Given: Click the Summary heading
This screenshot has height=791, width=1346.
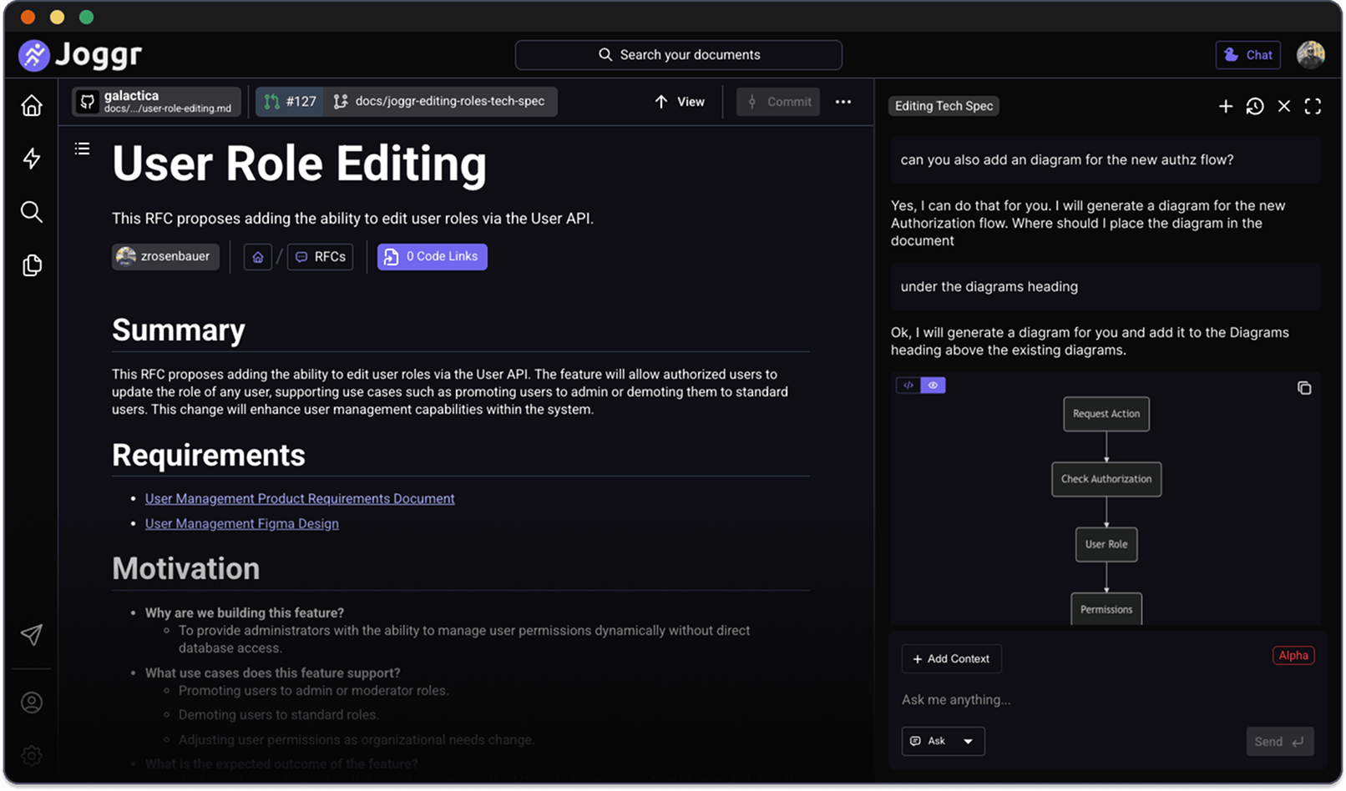Looking at the screenshot, I should tap(179, 330).
